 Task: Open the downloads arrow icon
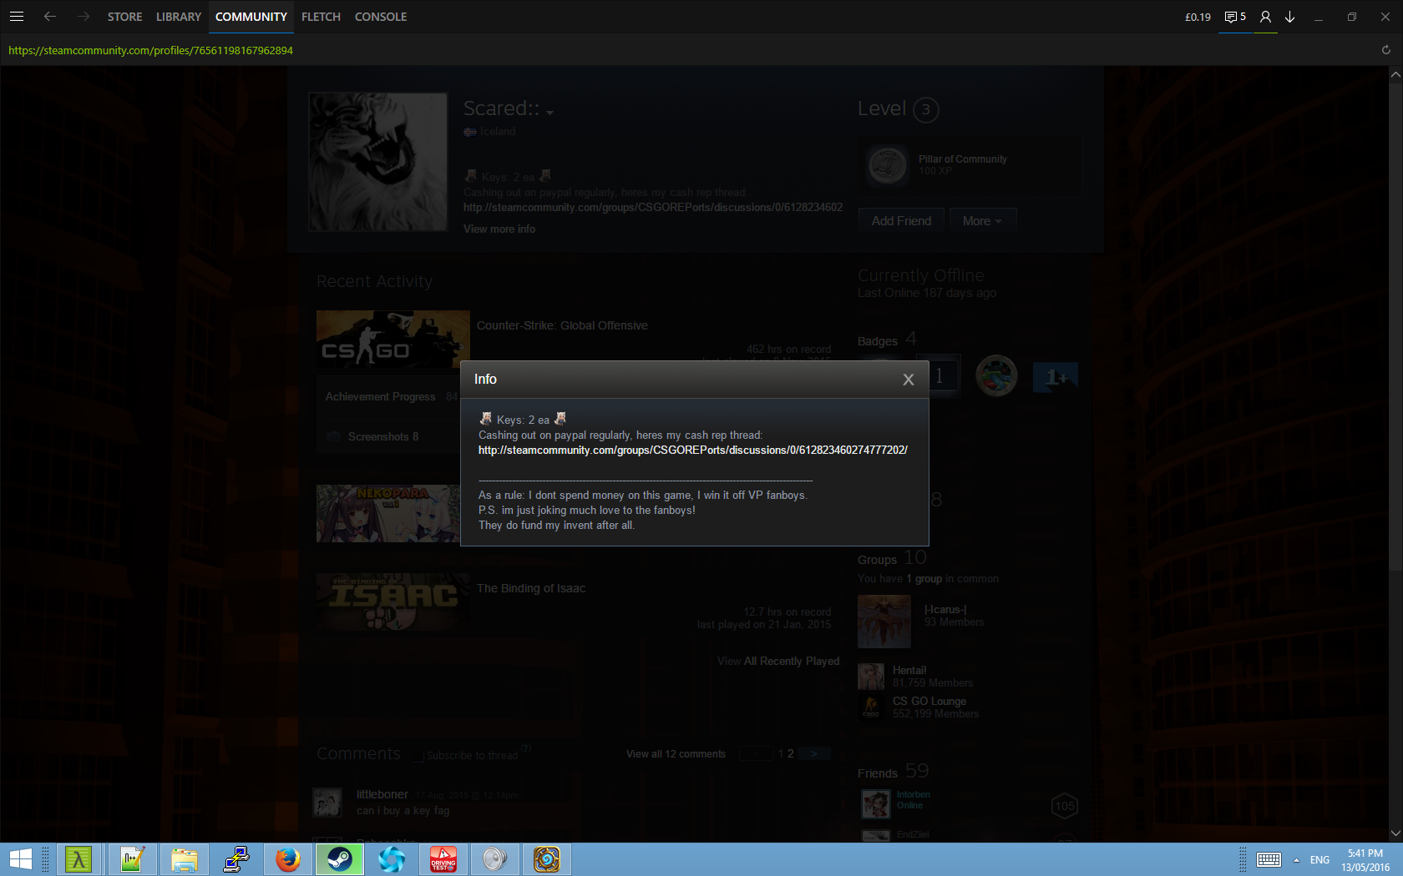1290,17
